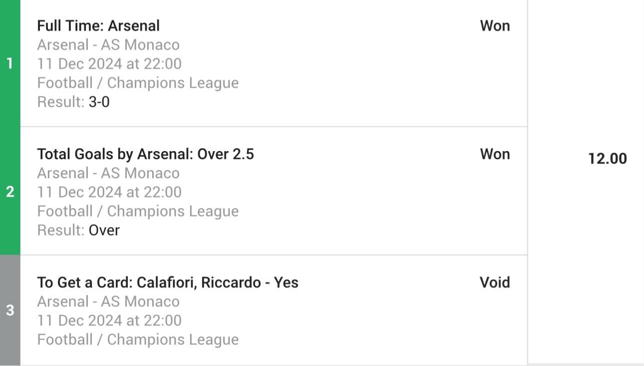Image resolution: width=644 pixels, height=366 pixels.
Task: Click the green number 1 selection marker
Action: coord(10,63)
